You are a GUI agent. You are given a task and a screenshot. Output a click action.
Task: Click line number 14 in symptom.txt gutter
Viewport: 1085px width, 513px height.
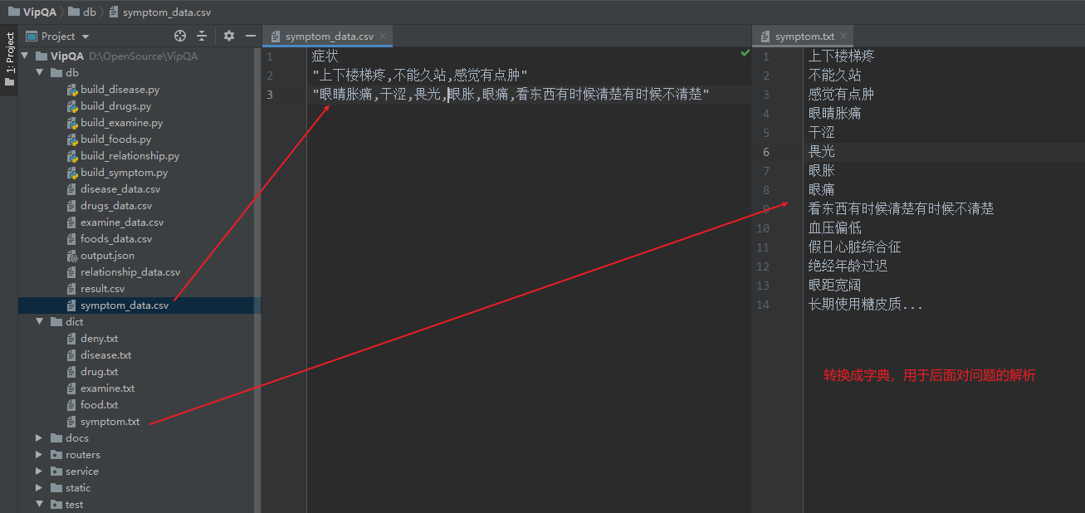click(763, 305)
